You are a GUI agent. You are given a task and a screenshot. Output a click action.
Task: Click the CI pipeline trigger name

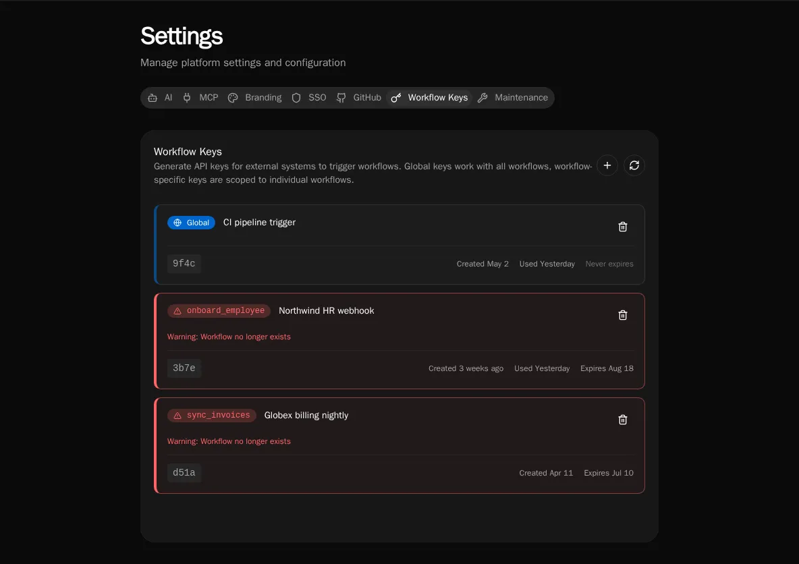coord(259,223)
